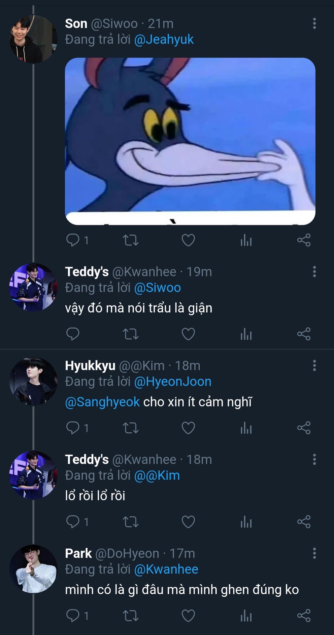The image size is (334, 635).
Task: Open Park's profile picture
Action: pyautogui.click(x=33, y=569)
